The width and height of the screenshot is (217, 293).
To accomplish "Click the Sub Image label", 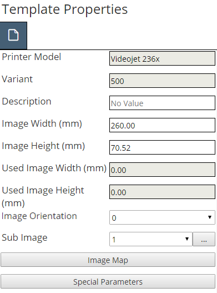I will click(x=24, y=238).
